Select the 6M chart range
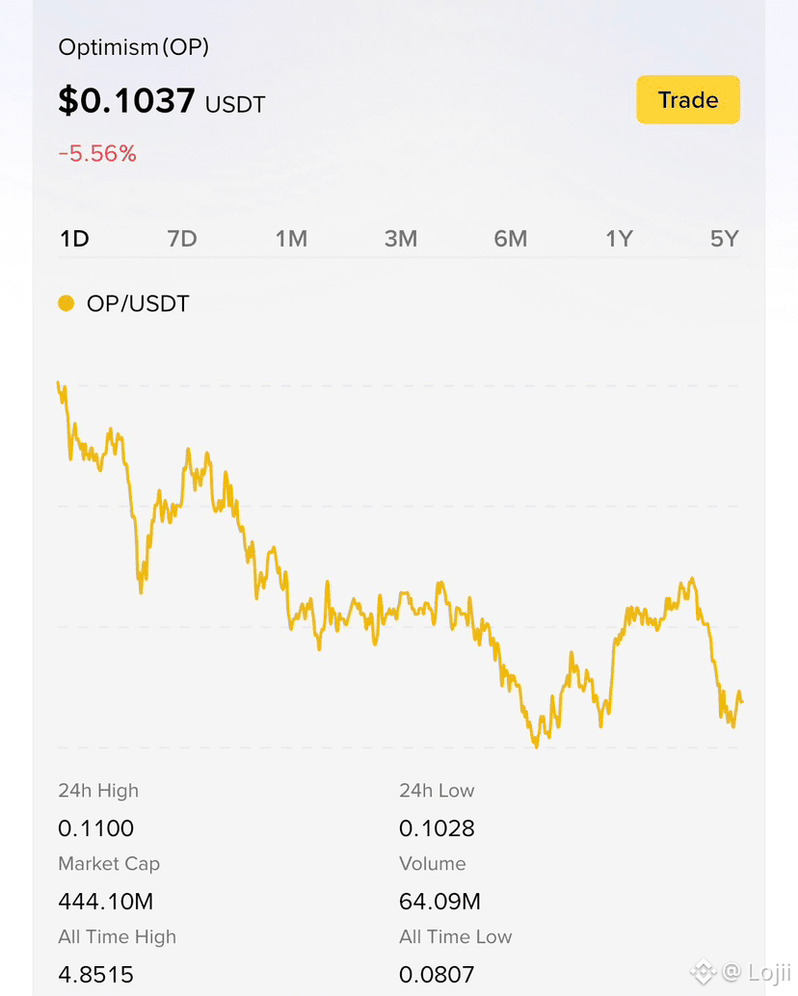This screenshot has height=996, width=798. coord(511,239)
